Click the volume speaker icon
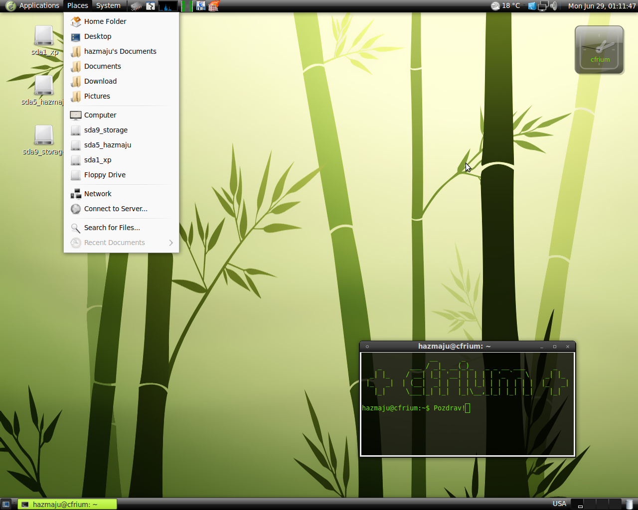Screen dimensions: 638x510 coord(554,6)
